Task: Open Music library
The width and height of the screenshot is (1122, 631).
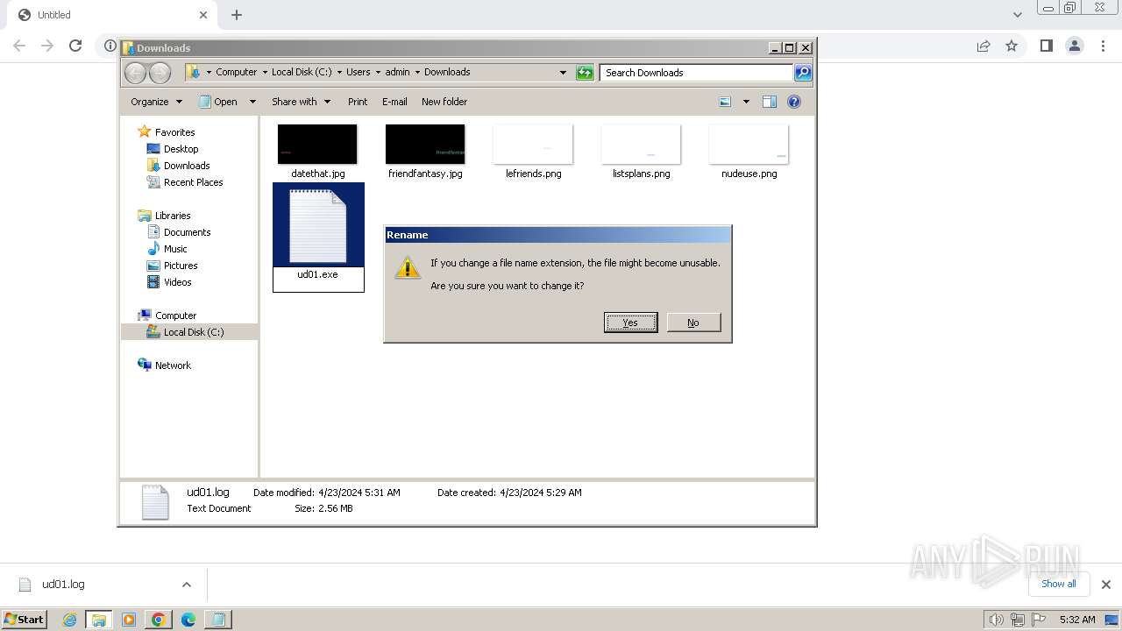Action: pyautogui.click(x=175, y=249)
